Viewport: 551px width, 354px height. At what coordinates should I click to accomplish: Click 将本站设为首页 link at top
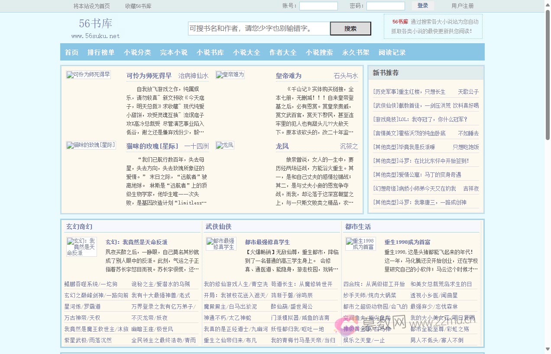[92, 6]
